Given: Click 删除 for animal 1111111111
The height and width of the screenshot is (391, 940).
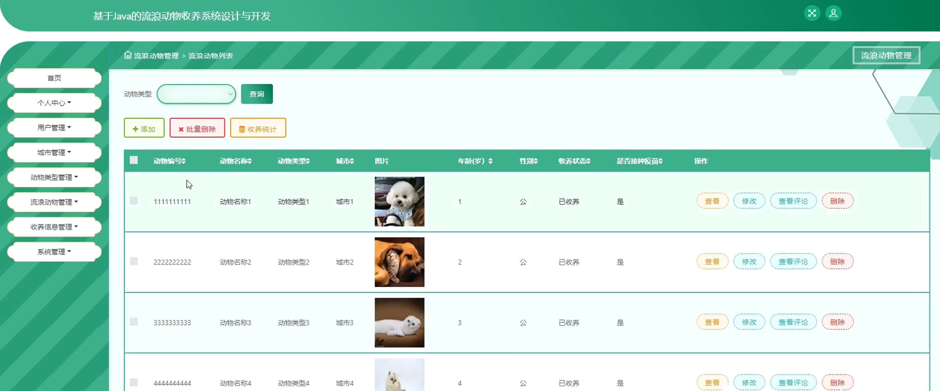Looking at the screenshot, I should (x=838, y=201).
